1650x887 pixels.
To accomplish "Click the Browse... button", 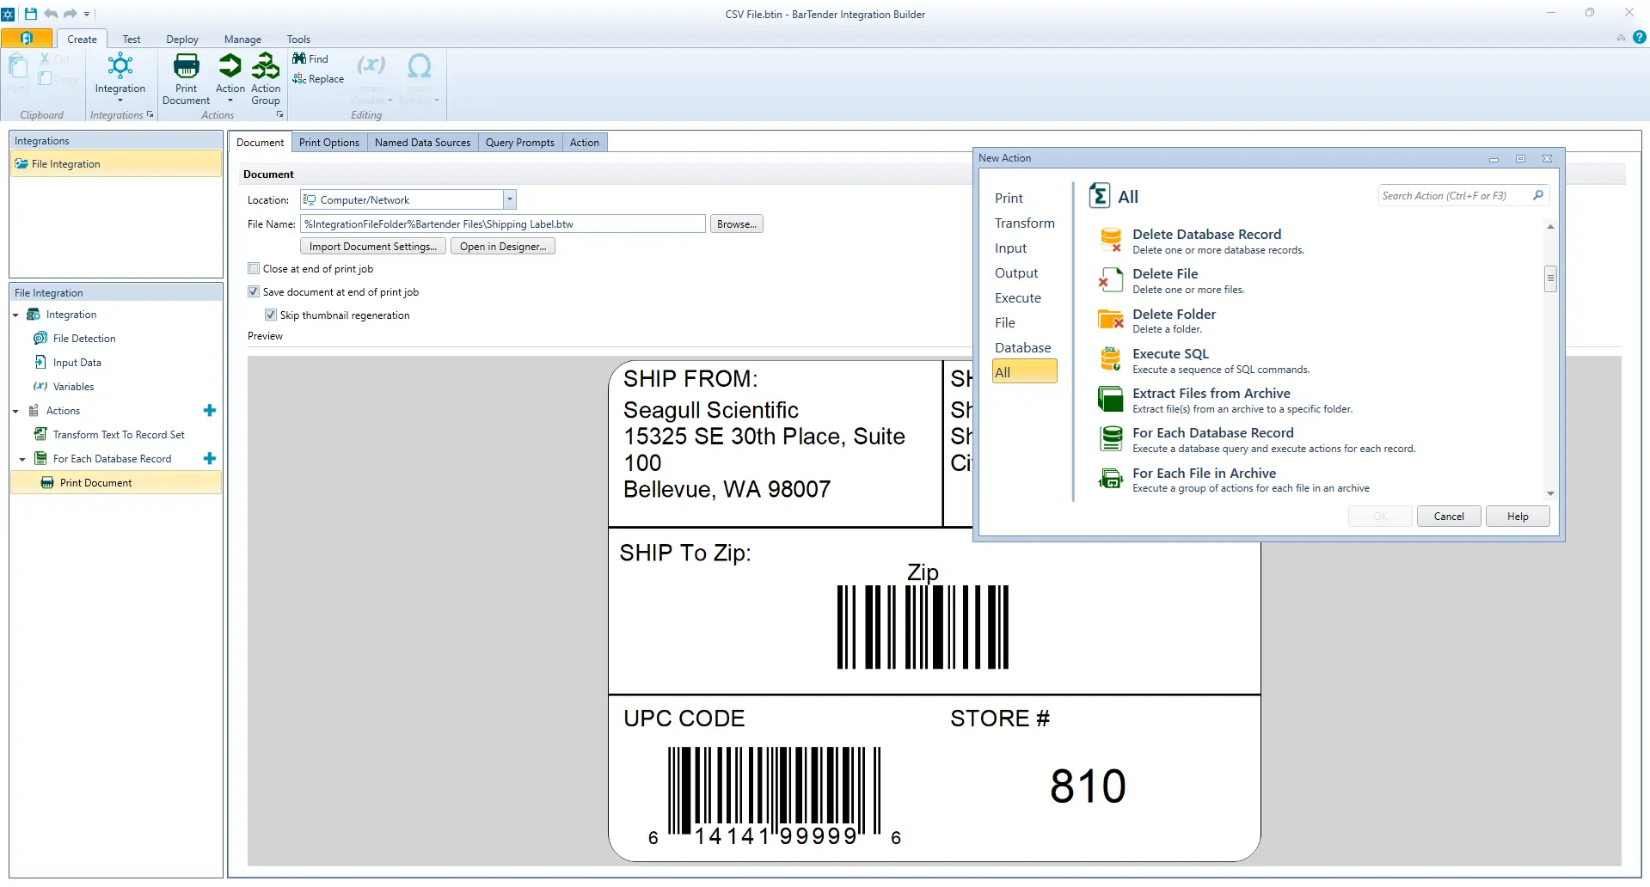I will [737, 223].
